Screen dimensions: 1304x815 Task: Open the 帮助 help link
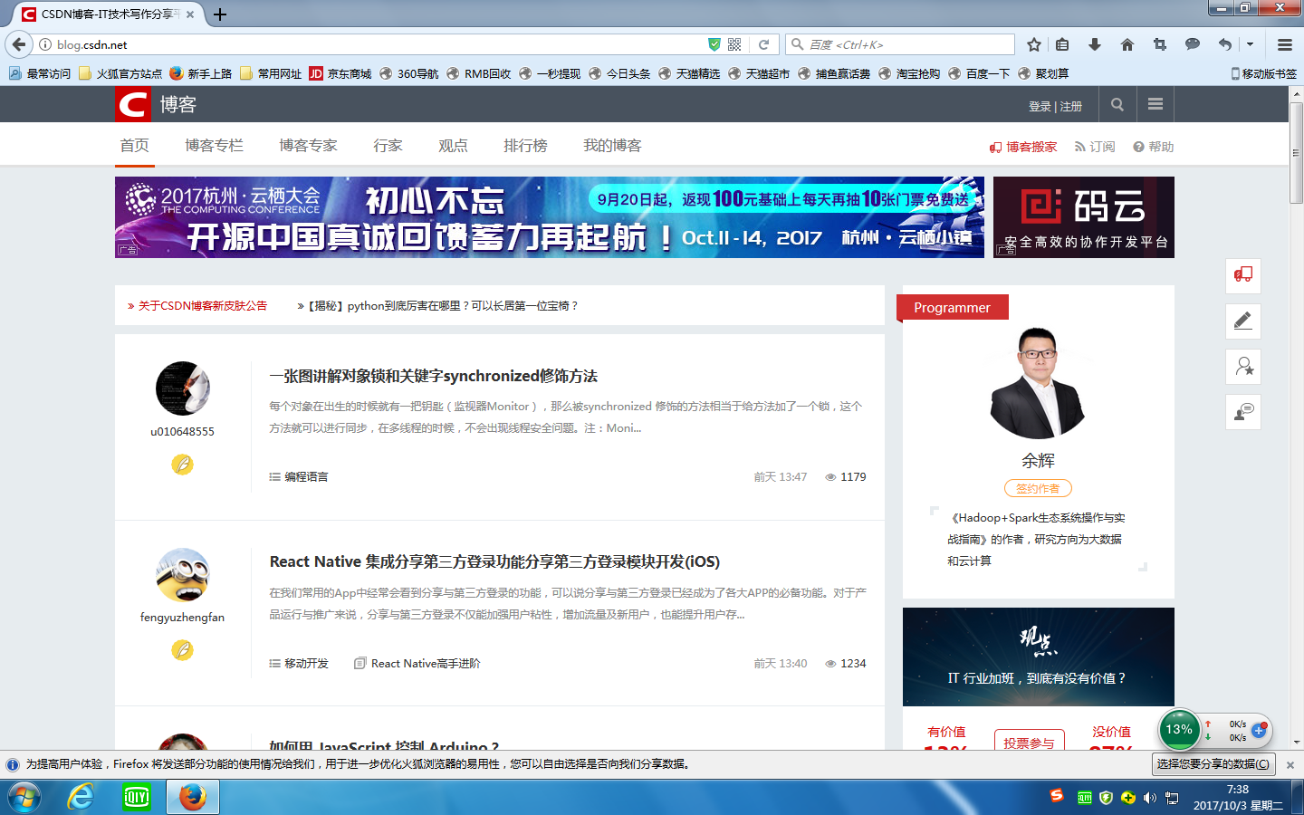(x=1154, y=147)
